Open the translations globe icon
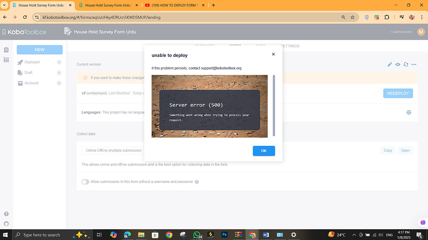This screenshot has height=240, width=428. (409, 112)
